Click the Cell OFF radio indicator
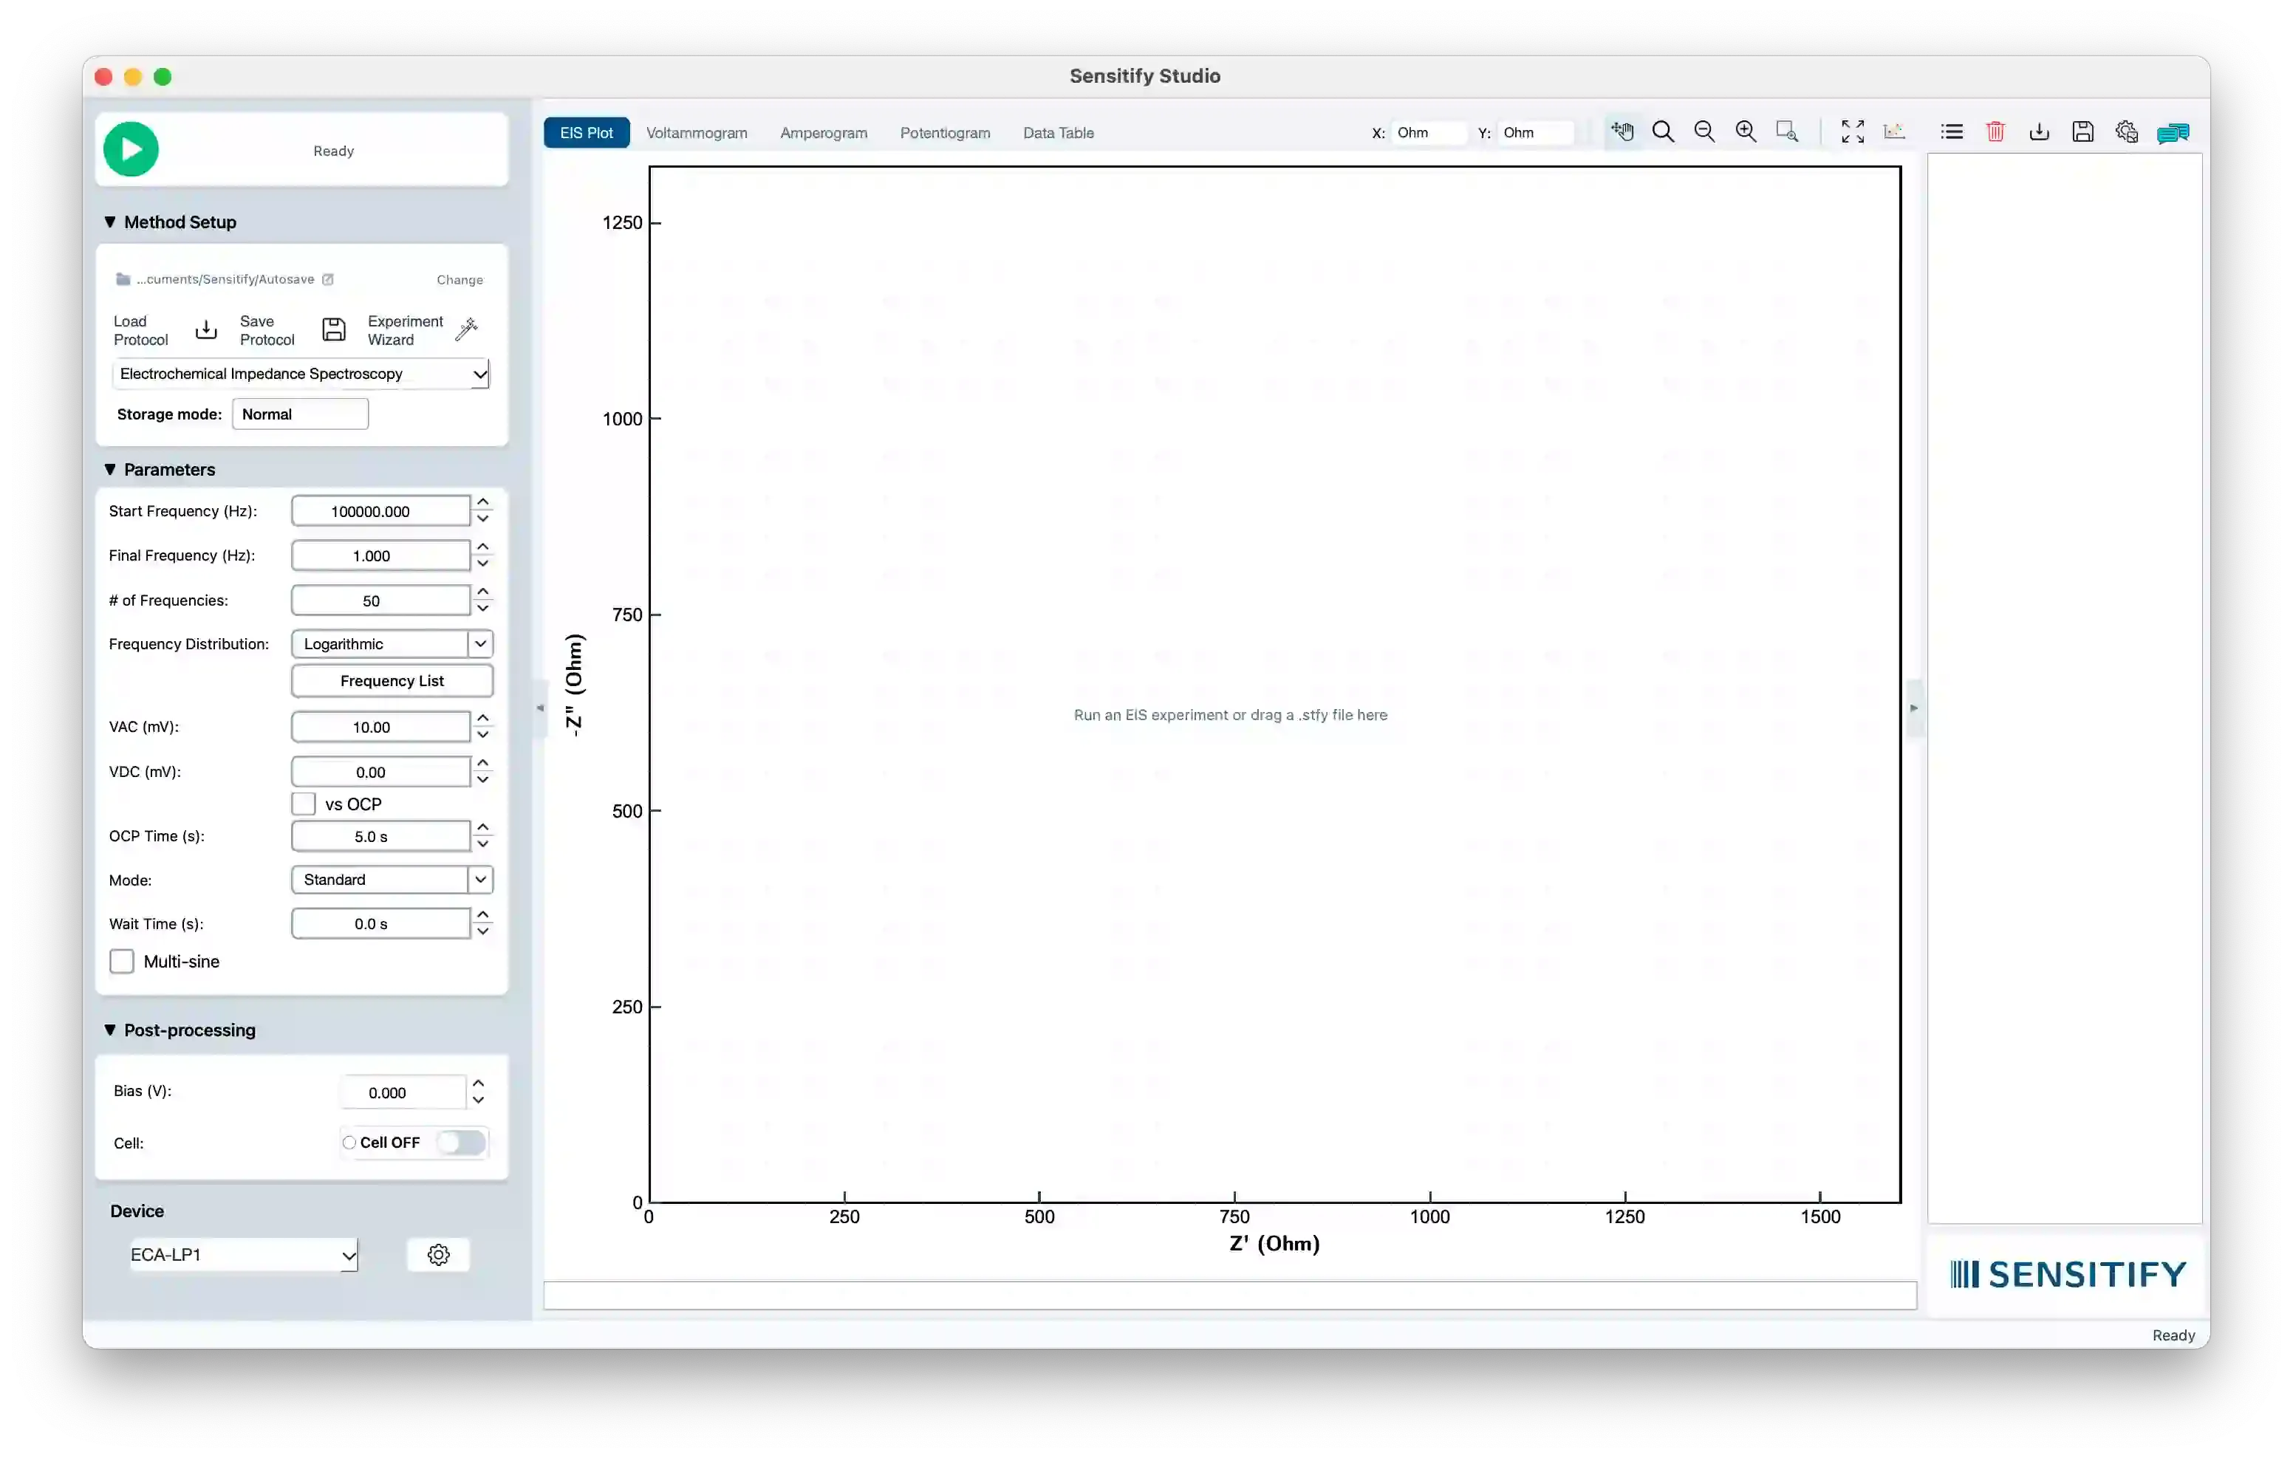The image size is (2293, 1458). 349,1143
